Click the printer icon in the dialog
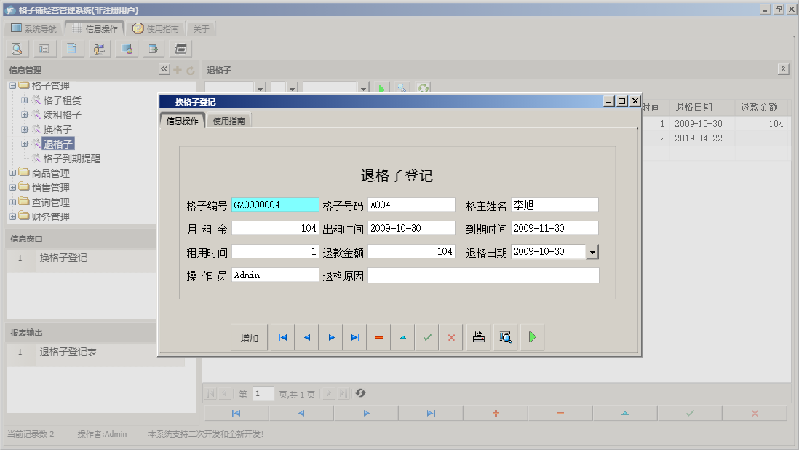The width and height of the screenshot is (799, 450). (x=479, y=338)
